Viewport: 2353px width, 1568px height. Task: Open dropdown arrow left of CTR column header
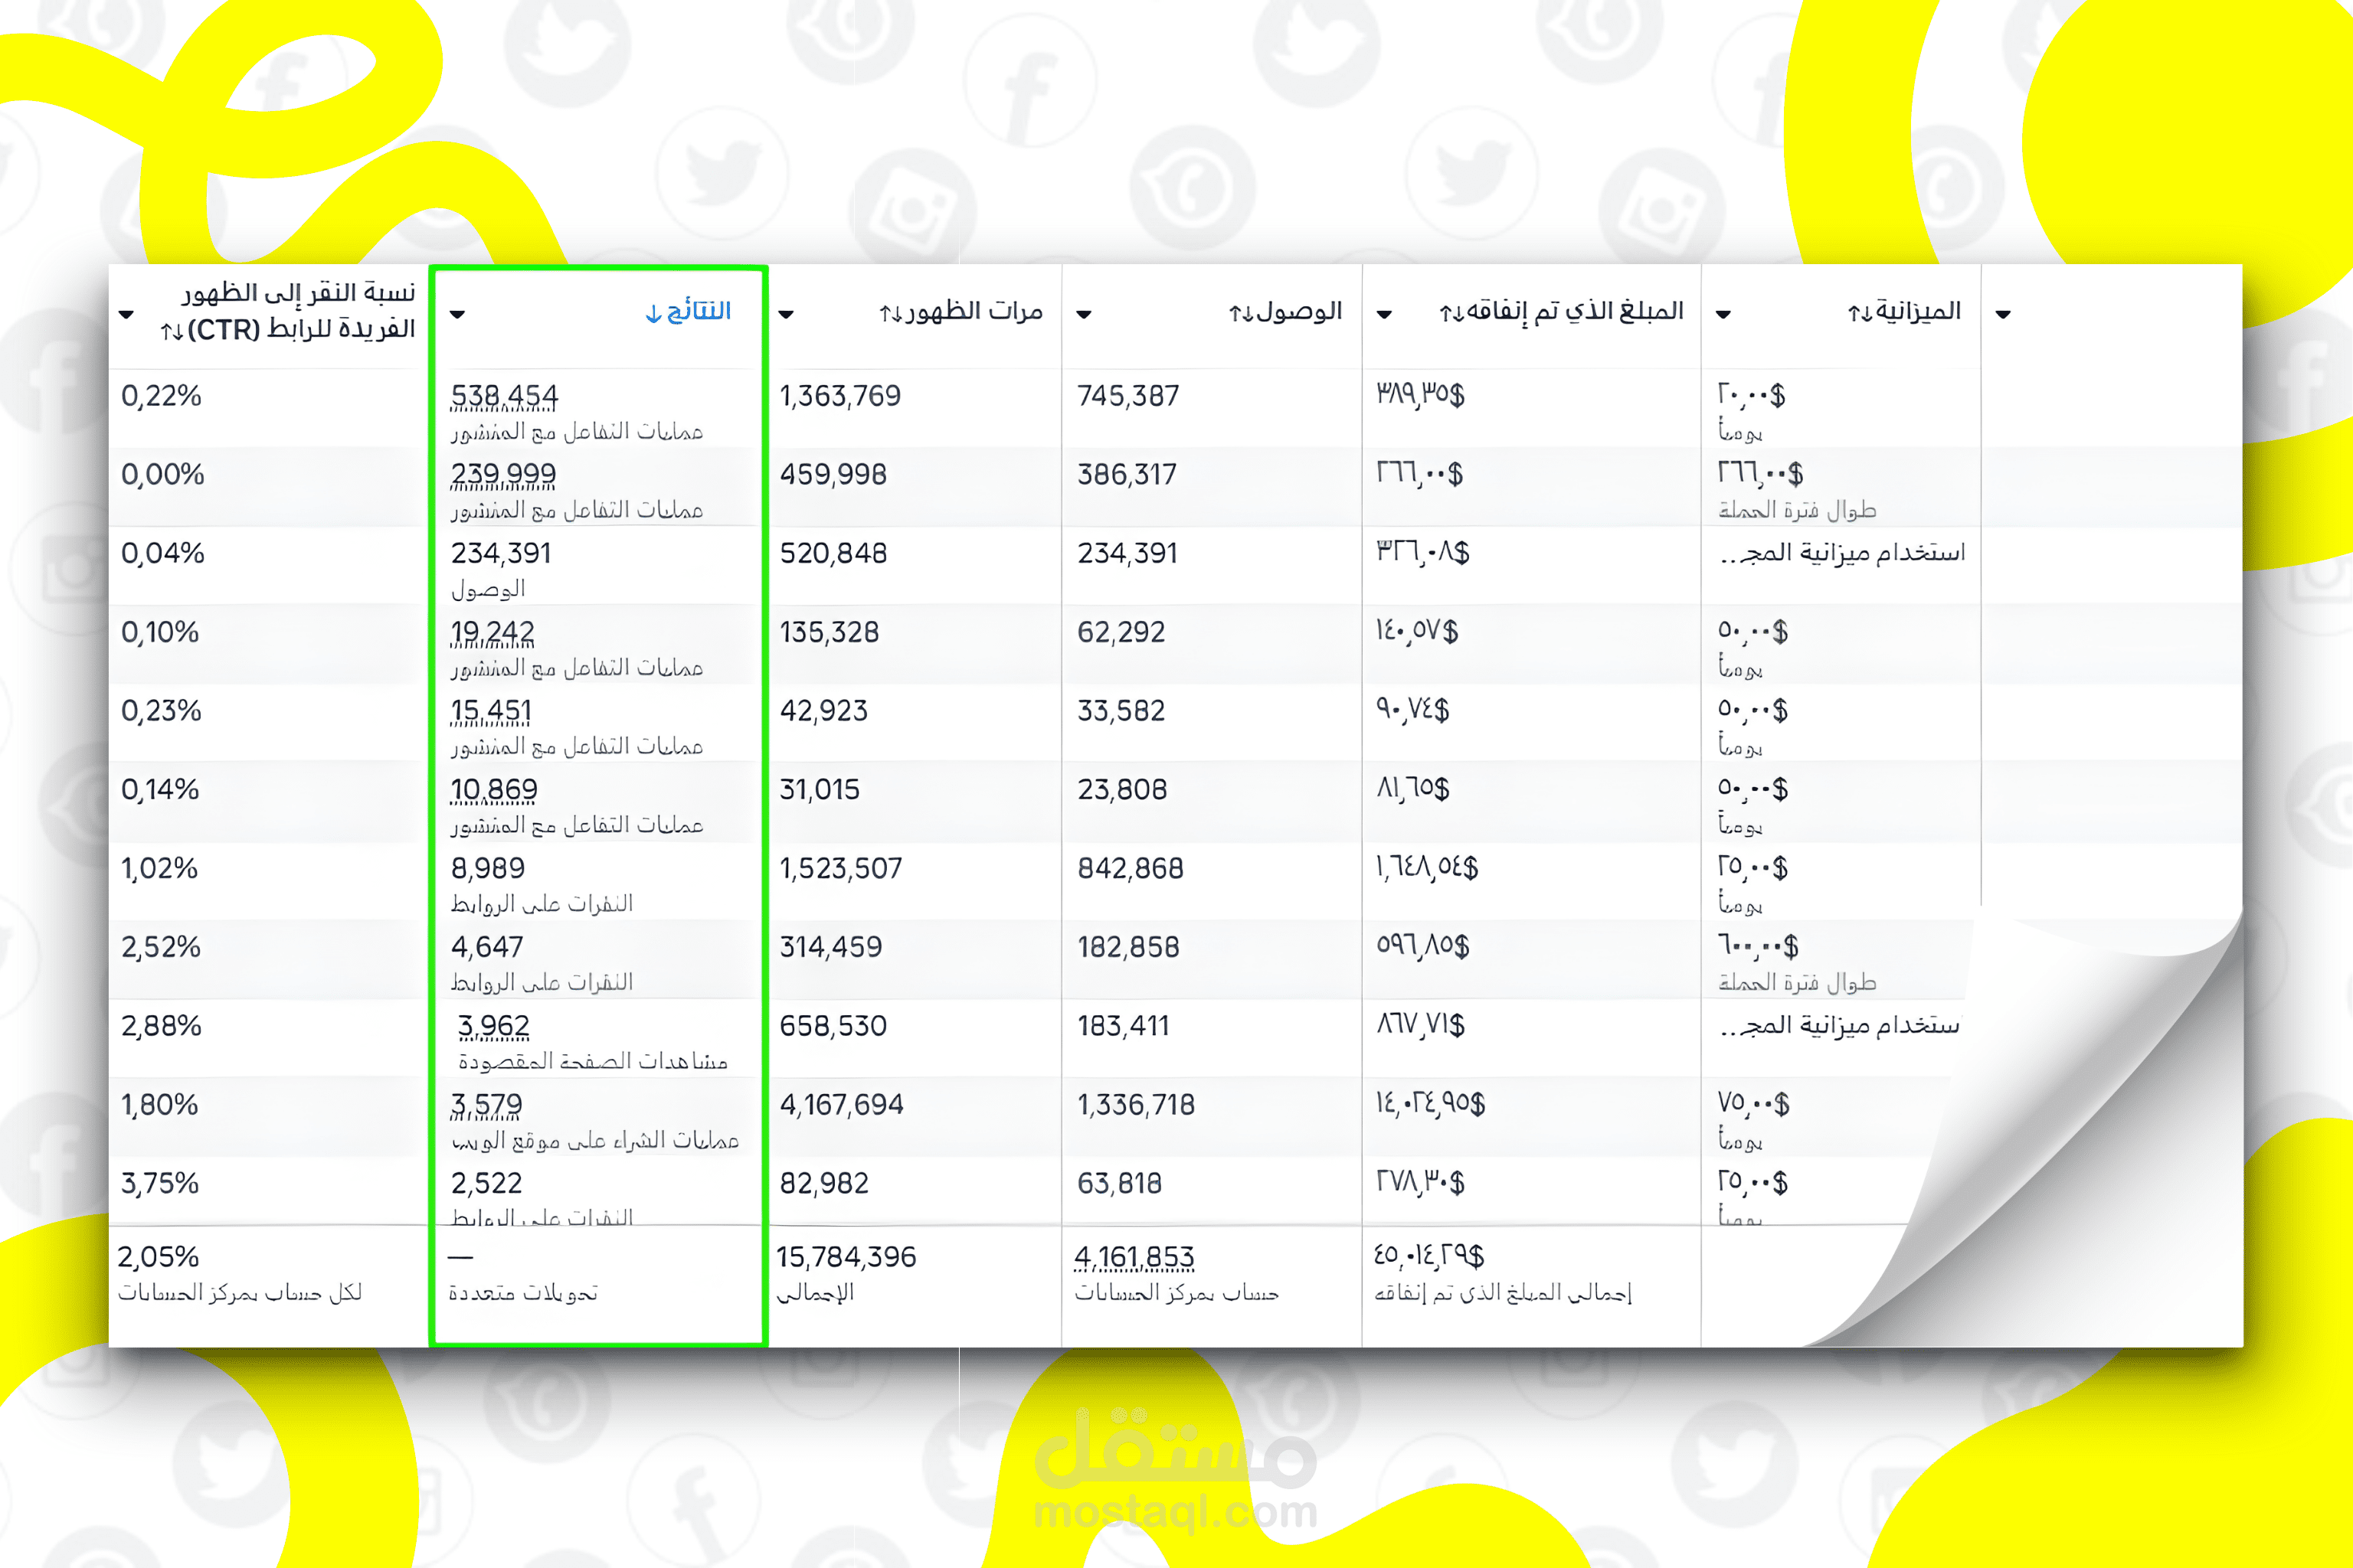pos(126,314)
